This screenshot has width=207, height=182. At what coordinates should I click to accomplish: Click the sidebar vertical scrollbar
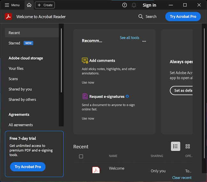[61, 60]
